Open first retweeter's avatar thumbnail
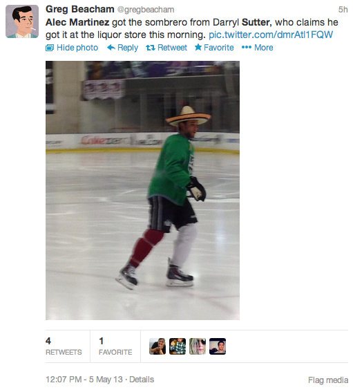Screen dimensions: 353x392 [158, 346]
